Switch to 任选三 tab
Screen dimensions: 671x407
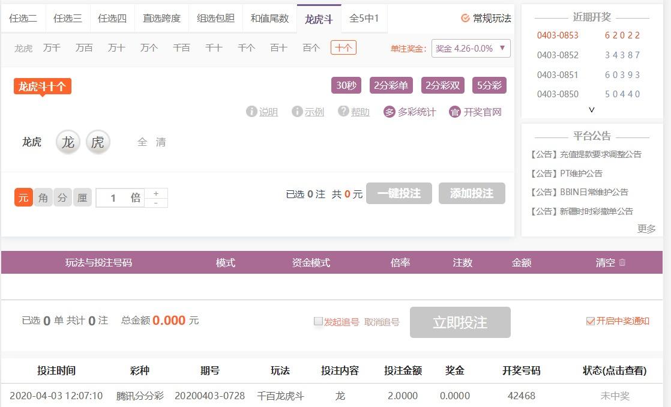[x=68, y=19]
